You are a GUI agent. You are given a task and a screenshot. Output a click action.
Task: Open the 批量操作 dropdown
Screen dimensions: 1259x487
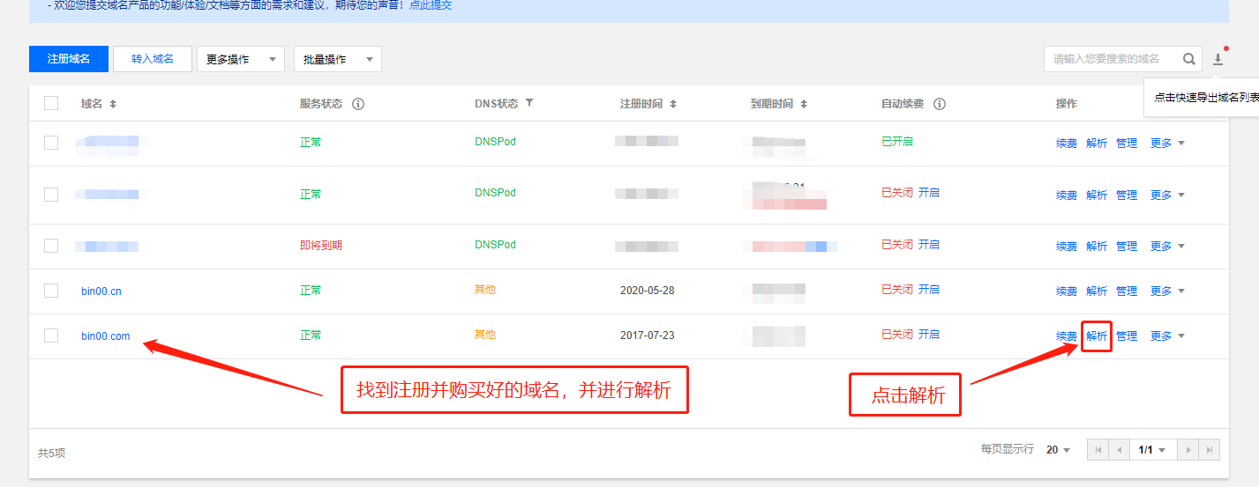(337, 59)
